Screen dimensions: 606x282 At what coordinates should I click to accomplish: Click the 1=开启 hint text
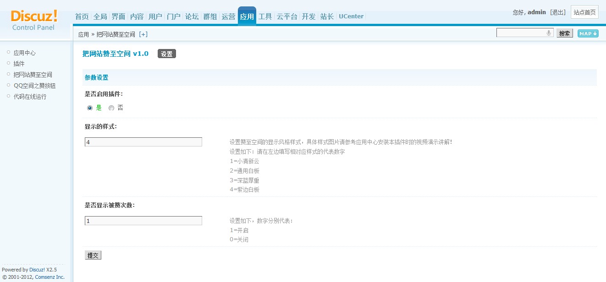tap(239, 230)
